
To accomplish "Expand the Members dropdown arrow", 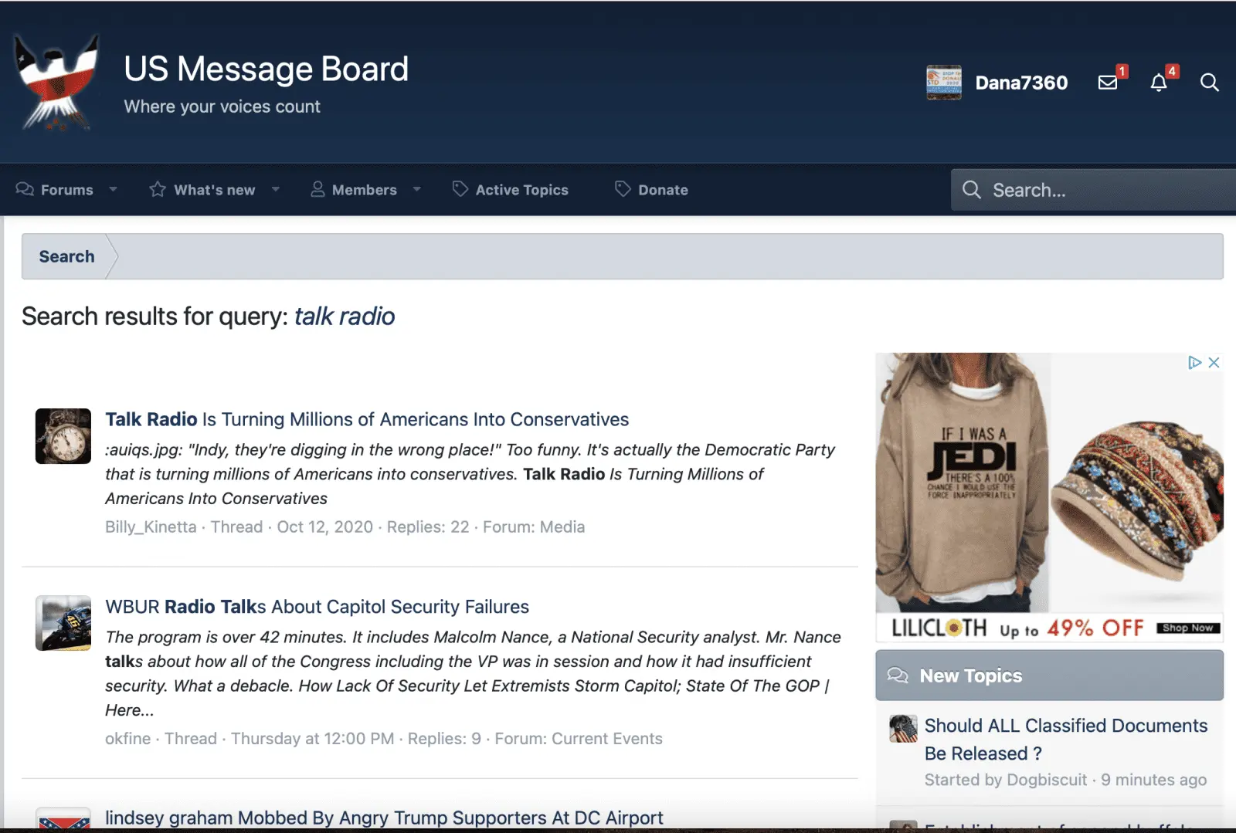I will tap(416, 190).
